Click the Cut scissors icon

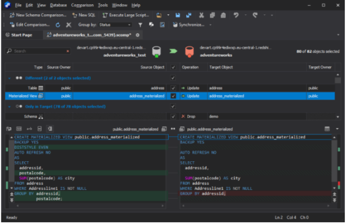pyautogui.click(x=201, y=15)
